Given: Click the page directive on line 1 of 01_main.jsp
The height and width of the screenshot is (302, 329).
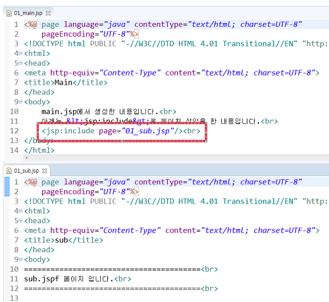Looking at the screenshot, I should (163, 24).
